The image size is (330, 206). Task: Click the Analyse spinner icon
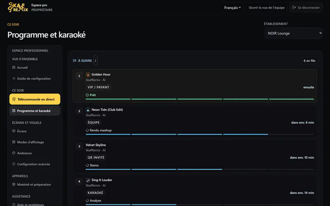click(87, 201)
